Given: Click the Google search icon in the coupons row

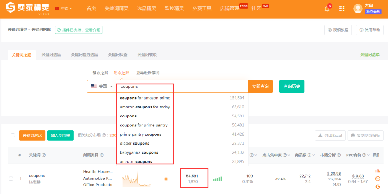Looking at the screenshot, I should pyautogui.click(x=378, y=186).
